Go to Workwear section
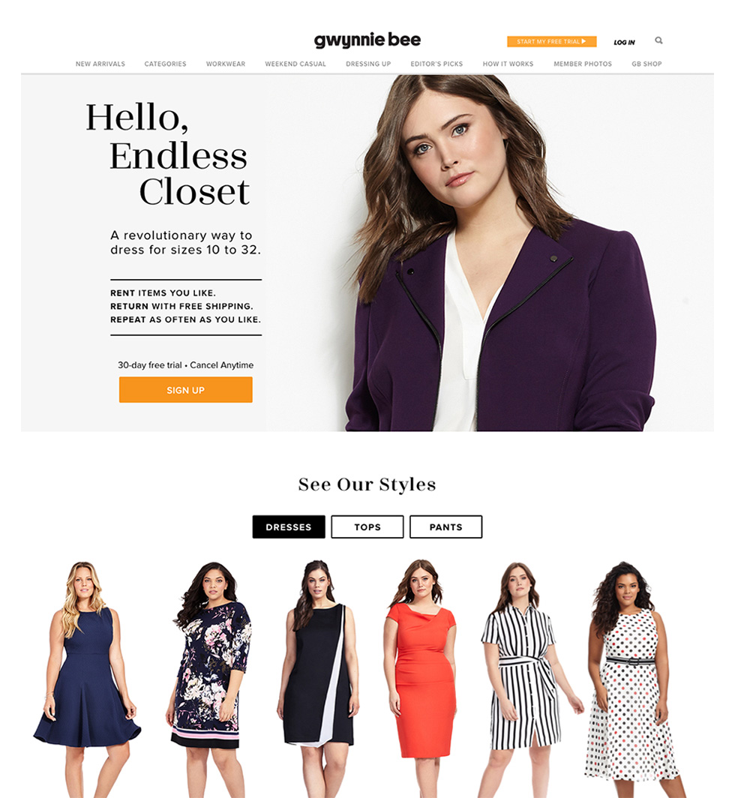Image resolution: width=735 pixels, height=798 pixels. coord(226,64)
